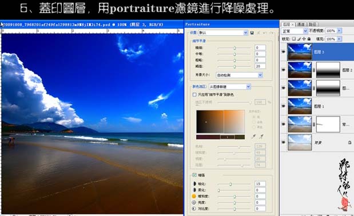Click the softness half-moon icon
Screen dimensions: 354x216
pyautogui.click(x=194, y=190)
